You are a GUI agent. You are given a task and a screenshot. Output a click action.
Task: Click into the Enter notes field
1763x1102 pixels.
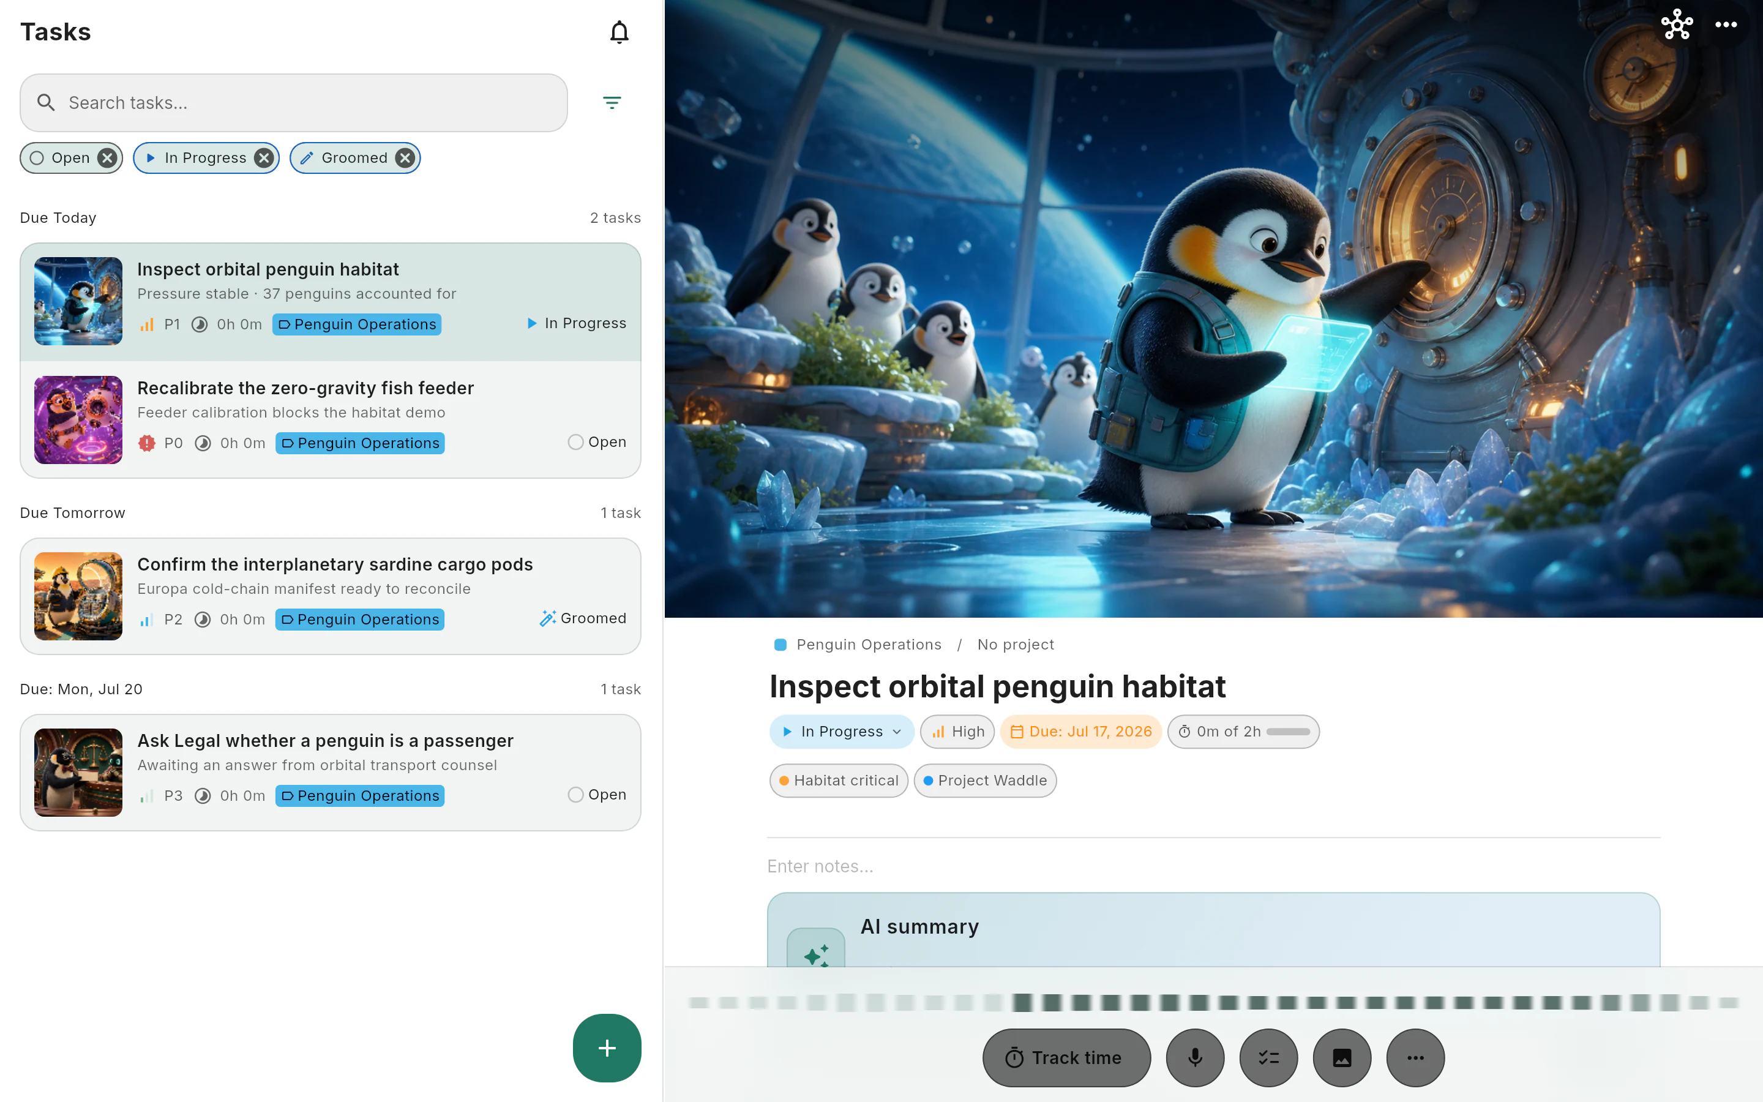point(1214,866)
